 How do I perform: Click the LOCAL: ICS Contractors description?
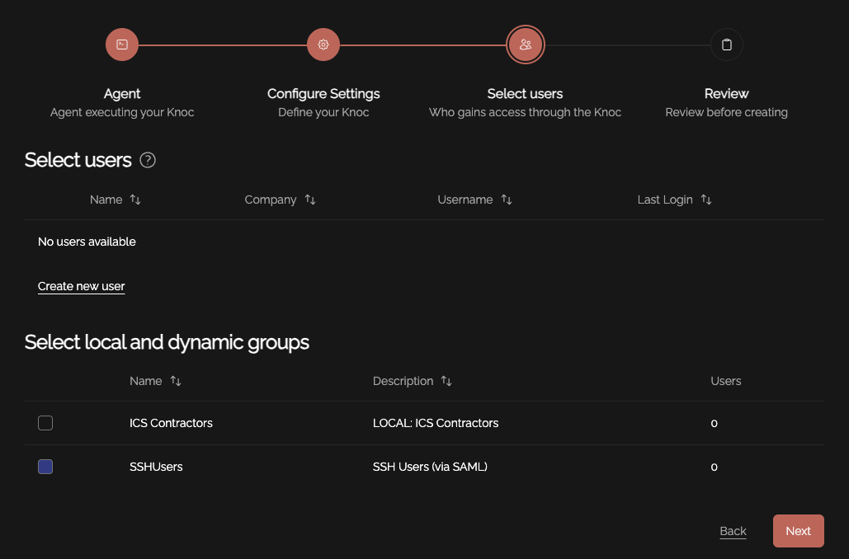click(436, 423)
